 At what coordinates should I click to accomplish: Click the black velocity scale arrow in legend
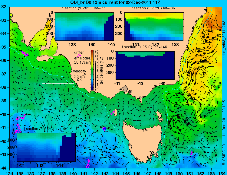point(81,74)
